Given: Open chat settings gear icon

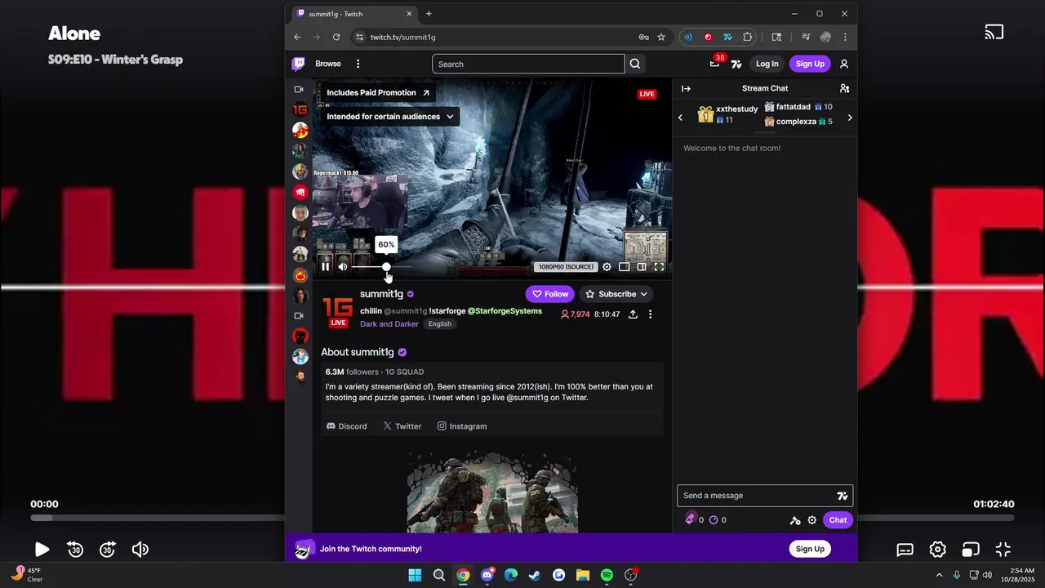Looking at the screenshot, I should 812,520.
